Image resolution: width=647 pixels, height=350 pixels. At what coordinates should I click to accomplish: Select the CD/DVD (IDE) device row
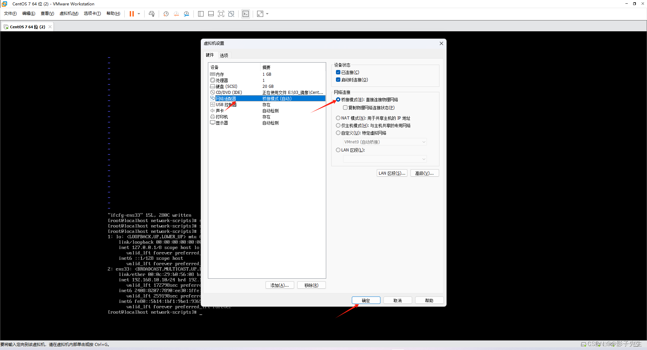(267, 93)
